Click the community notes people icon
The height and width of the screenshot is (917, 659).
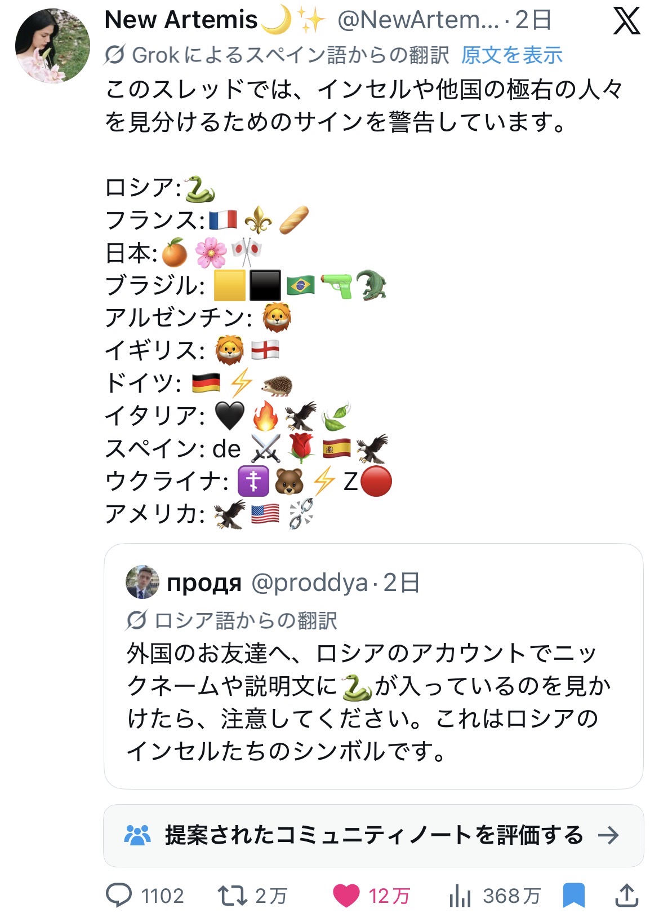tap(137, 835)
